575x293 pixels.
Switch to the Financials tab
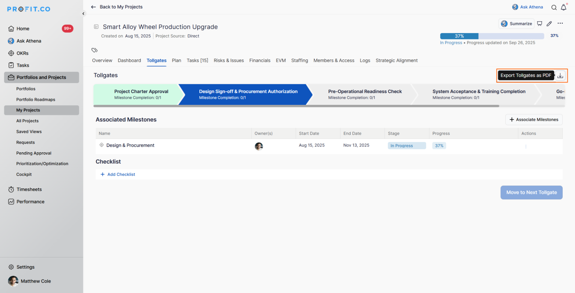pos(259,60)
